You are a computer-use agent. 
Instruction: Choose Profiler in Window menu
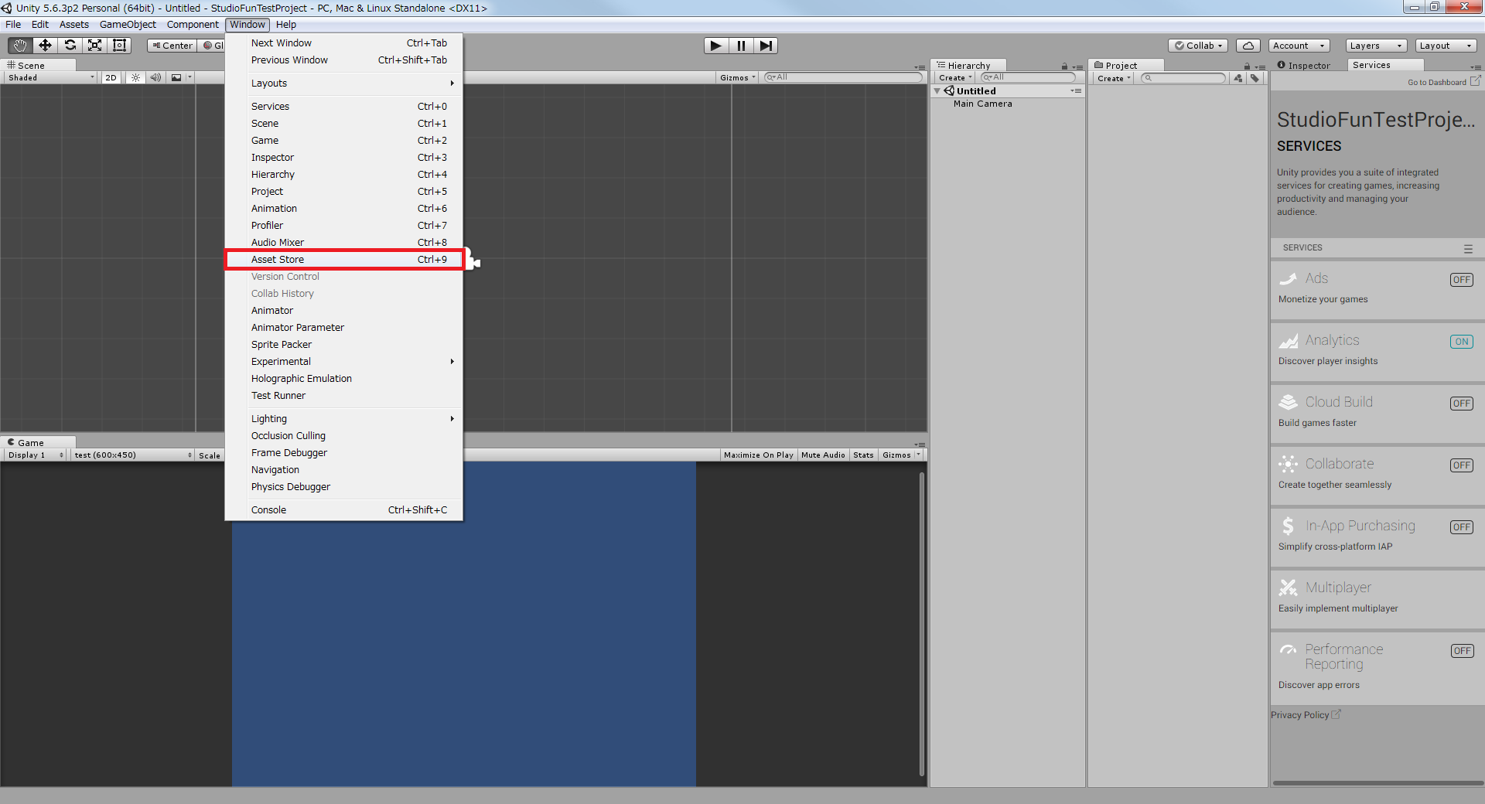(x=344, y=226)
